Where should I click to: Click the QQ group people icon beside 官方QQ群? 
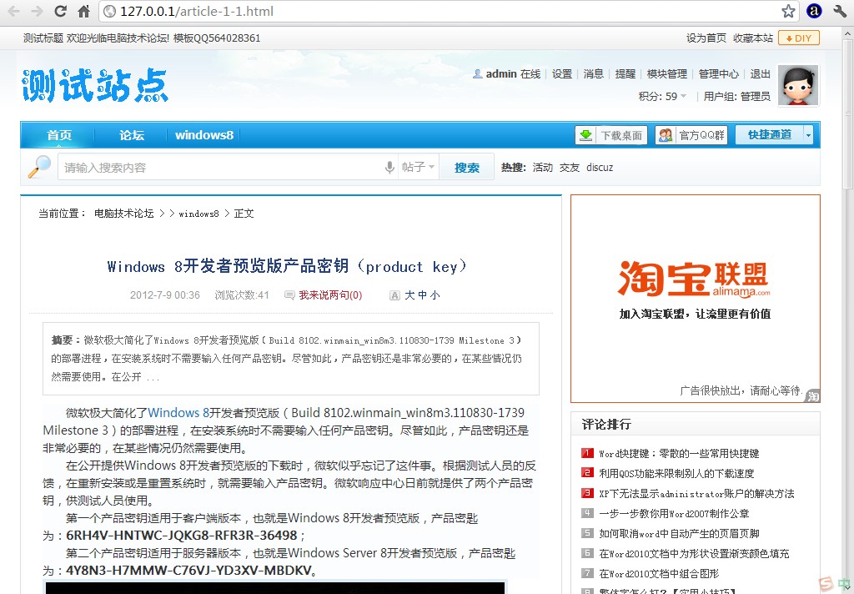coord(663,134)
